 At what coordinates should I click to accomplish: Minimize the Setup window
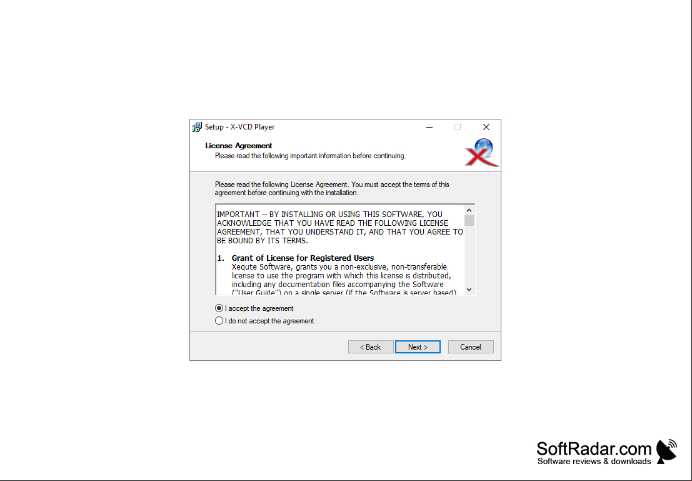(x=429, y=127)
